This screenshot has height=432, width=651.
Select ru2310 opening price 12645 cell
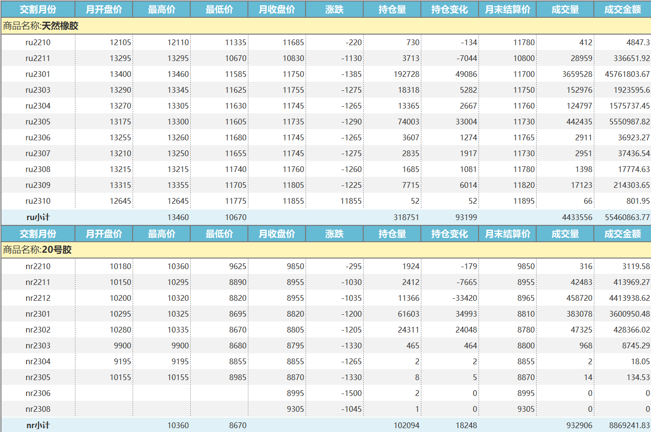pos(120,201)
